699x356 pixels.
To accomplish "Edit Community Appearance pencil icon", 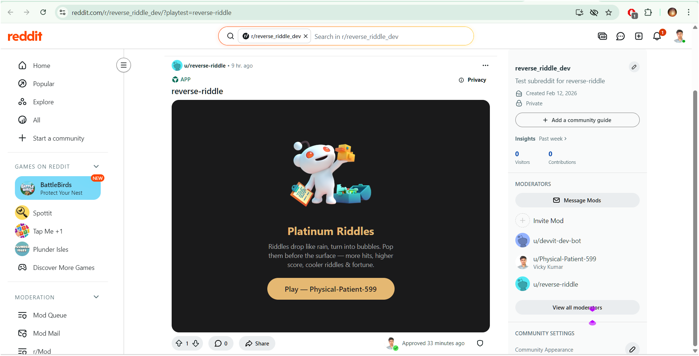I will coord(632,349).
